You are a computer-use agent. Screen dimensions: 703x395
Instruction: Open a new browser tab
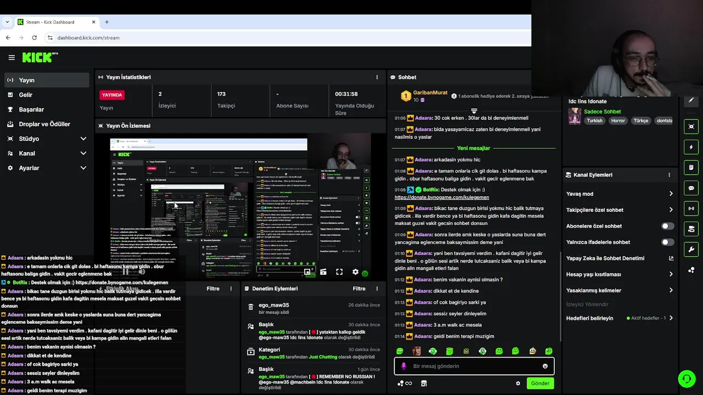tap(107, 22)
